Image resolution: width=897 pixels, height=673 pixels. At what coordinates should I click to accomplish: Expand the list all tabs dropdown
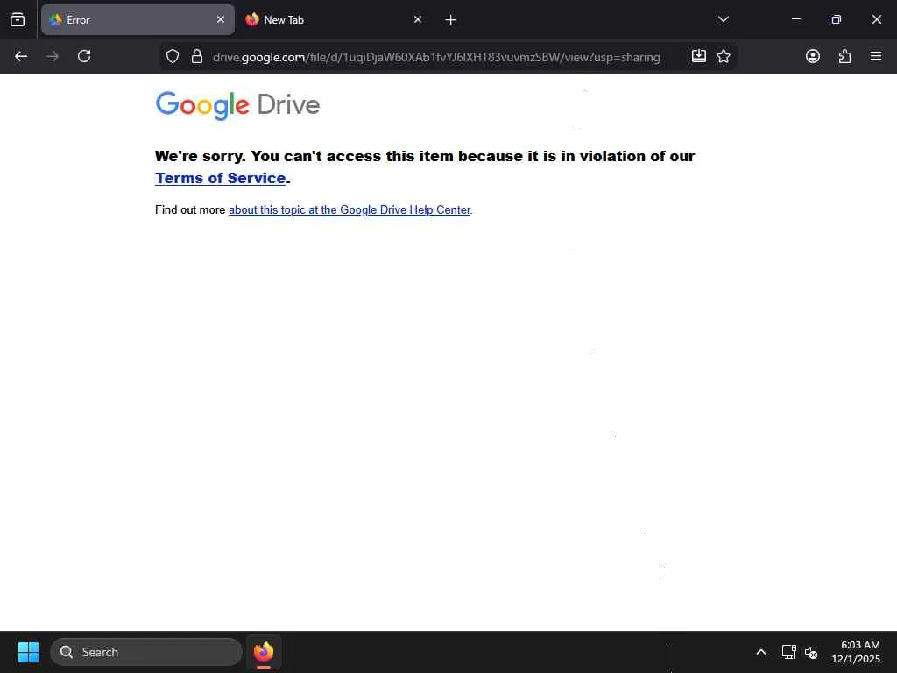(x=723, y=19)
